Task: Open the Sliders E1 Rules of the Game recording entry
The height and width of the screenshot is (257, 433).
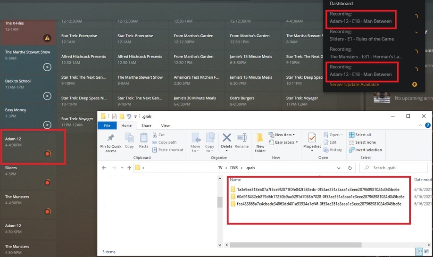Action: click(x=362, y=35)
